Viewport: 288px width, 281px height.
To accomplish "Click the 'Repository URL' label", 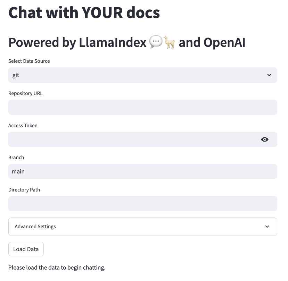I will (25, 93).
